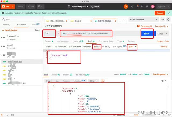Open the My Workspace switcher
The width and height of the screenshot is (172, 117).
78,6
